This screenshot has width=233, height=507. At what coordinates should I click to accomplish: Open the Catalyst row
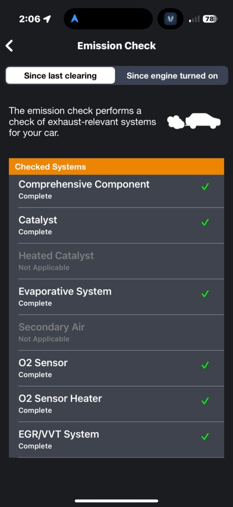[116, 225]
